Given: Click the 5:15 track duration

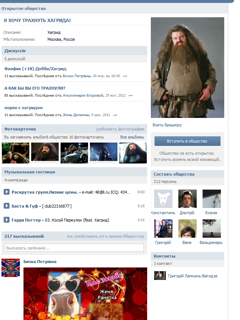Looking at the screenshot, I should click(141, 206).
